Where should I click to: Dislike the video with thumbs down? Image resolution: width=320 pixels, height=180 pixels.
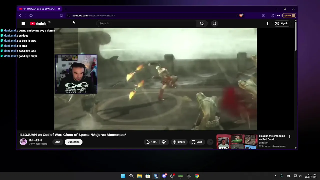pyautogui.click(x=164, y=142)
